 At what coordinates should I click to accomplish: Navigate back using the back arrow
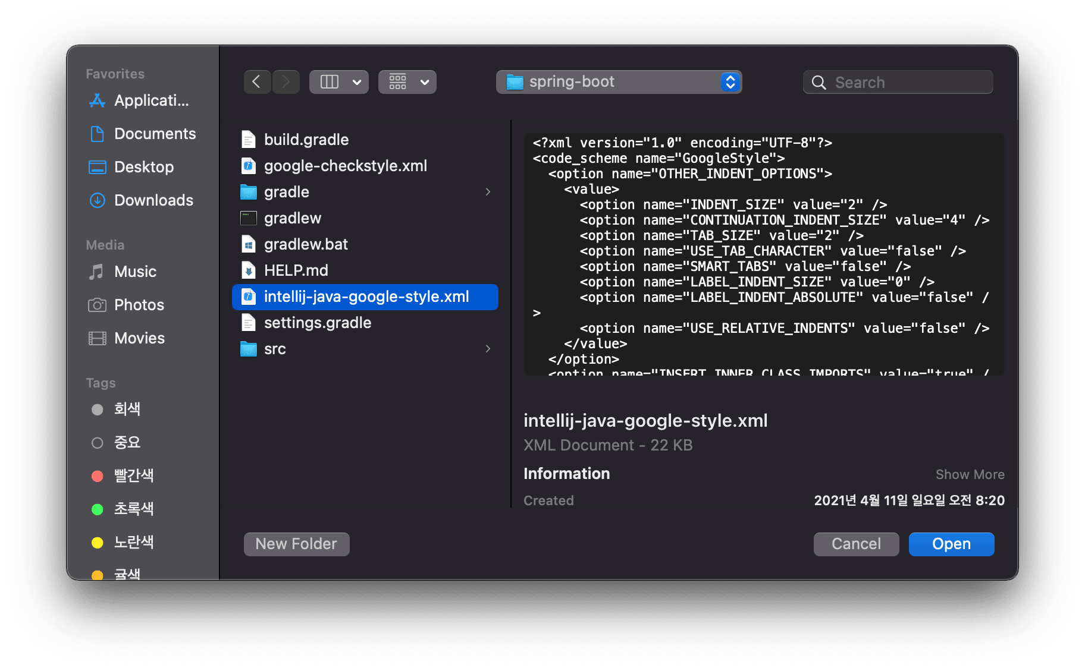(x=256, y=81)
